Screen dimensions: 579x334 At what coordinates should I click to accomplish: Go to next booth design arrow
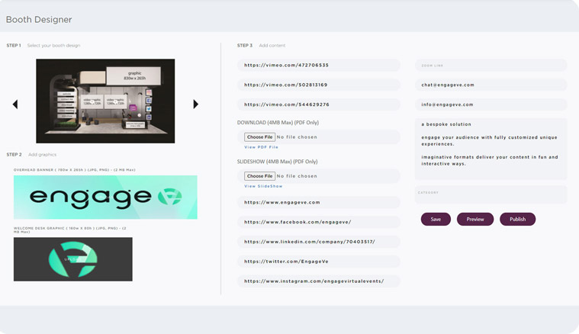[x=196, y=104]
